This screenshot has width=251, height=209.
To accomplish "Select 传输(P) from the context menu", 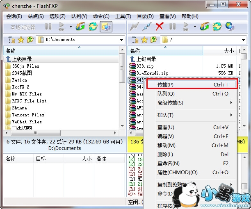I will tap(192, 84).
